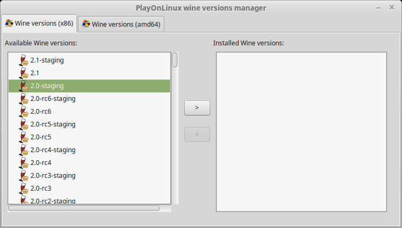Viewport: 402px width, 228px height.
Task: Click inside the empty Installed Wine versions box
Action: [301, 132]
